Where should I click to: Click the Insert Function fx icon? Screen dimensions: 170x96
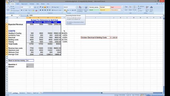28,15
